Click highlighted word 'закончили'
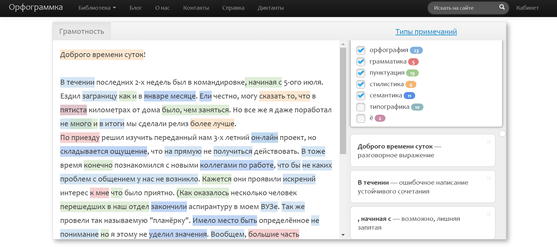This screenshot has height=247, width=557. (169, 207)
